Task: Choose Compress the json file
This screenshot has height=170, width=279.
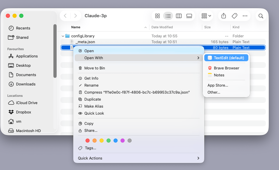Action: (x=139, y=92)
